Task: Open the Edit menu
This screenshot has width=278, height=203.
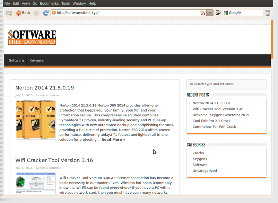Action: (x=16, y=3)
